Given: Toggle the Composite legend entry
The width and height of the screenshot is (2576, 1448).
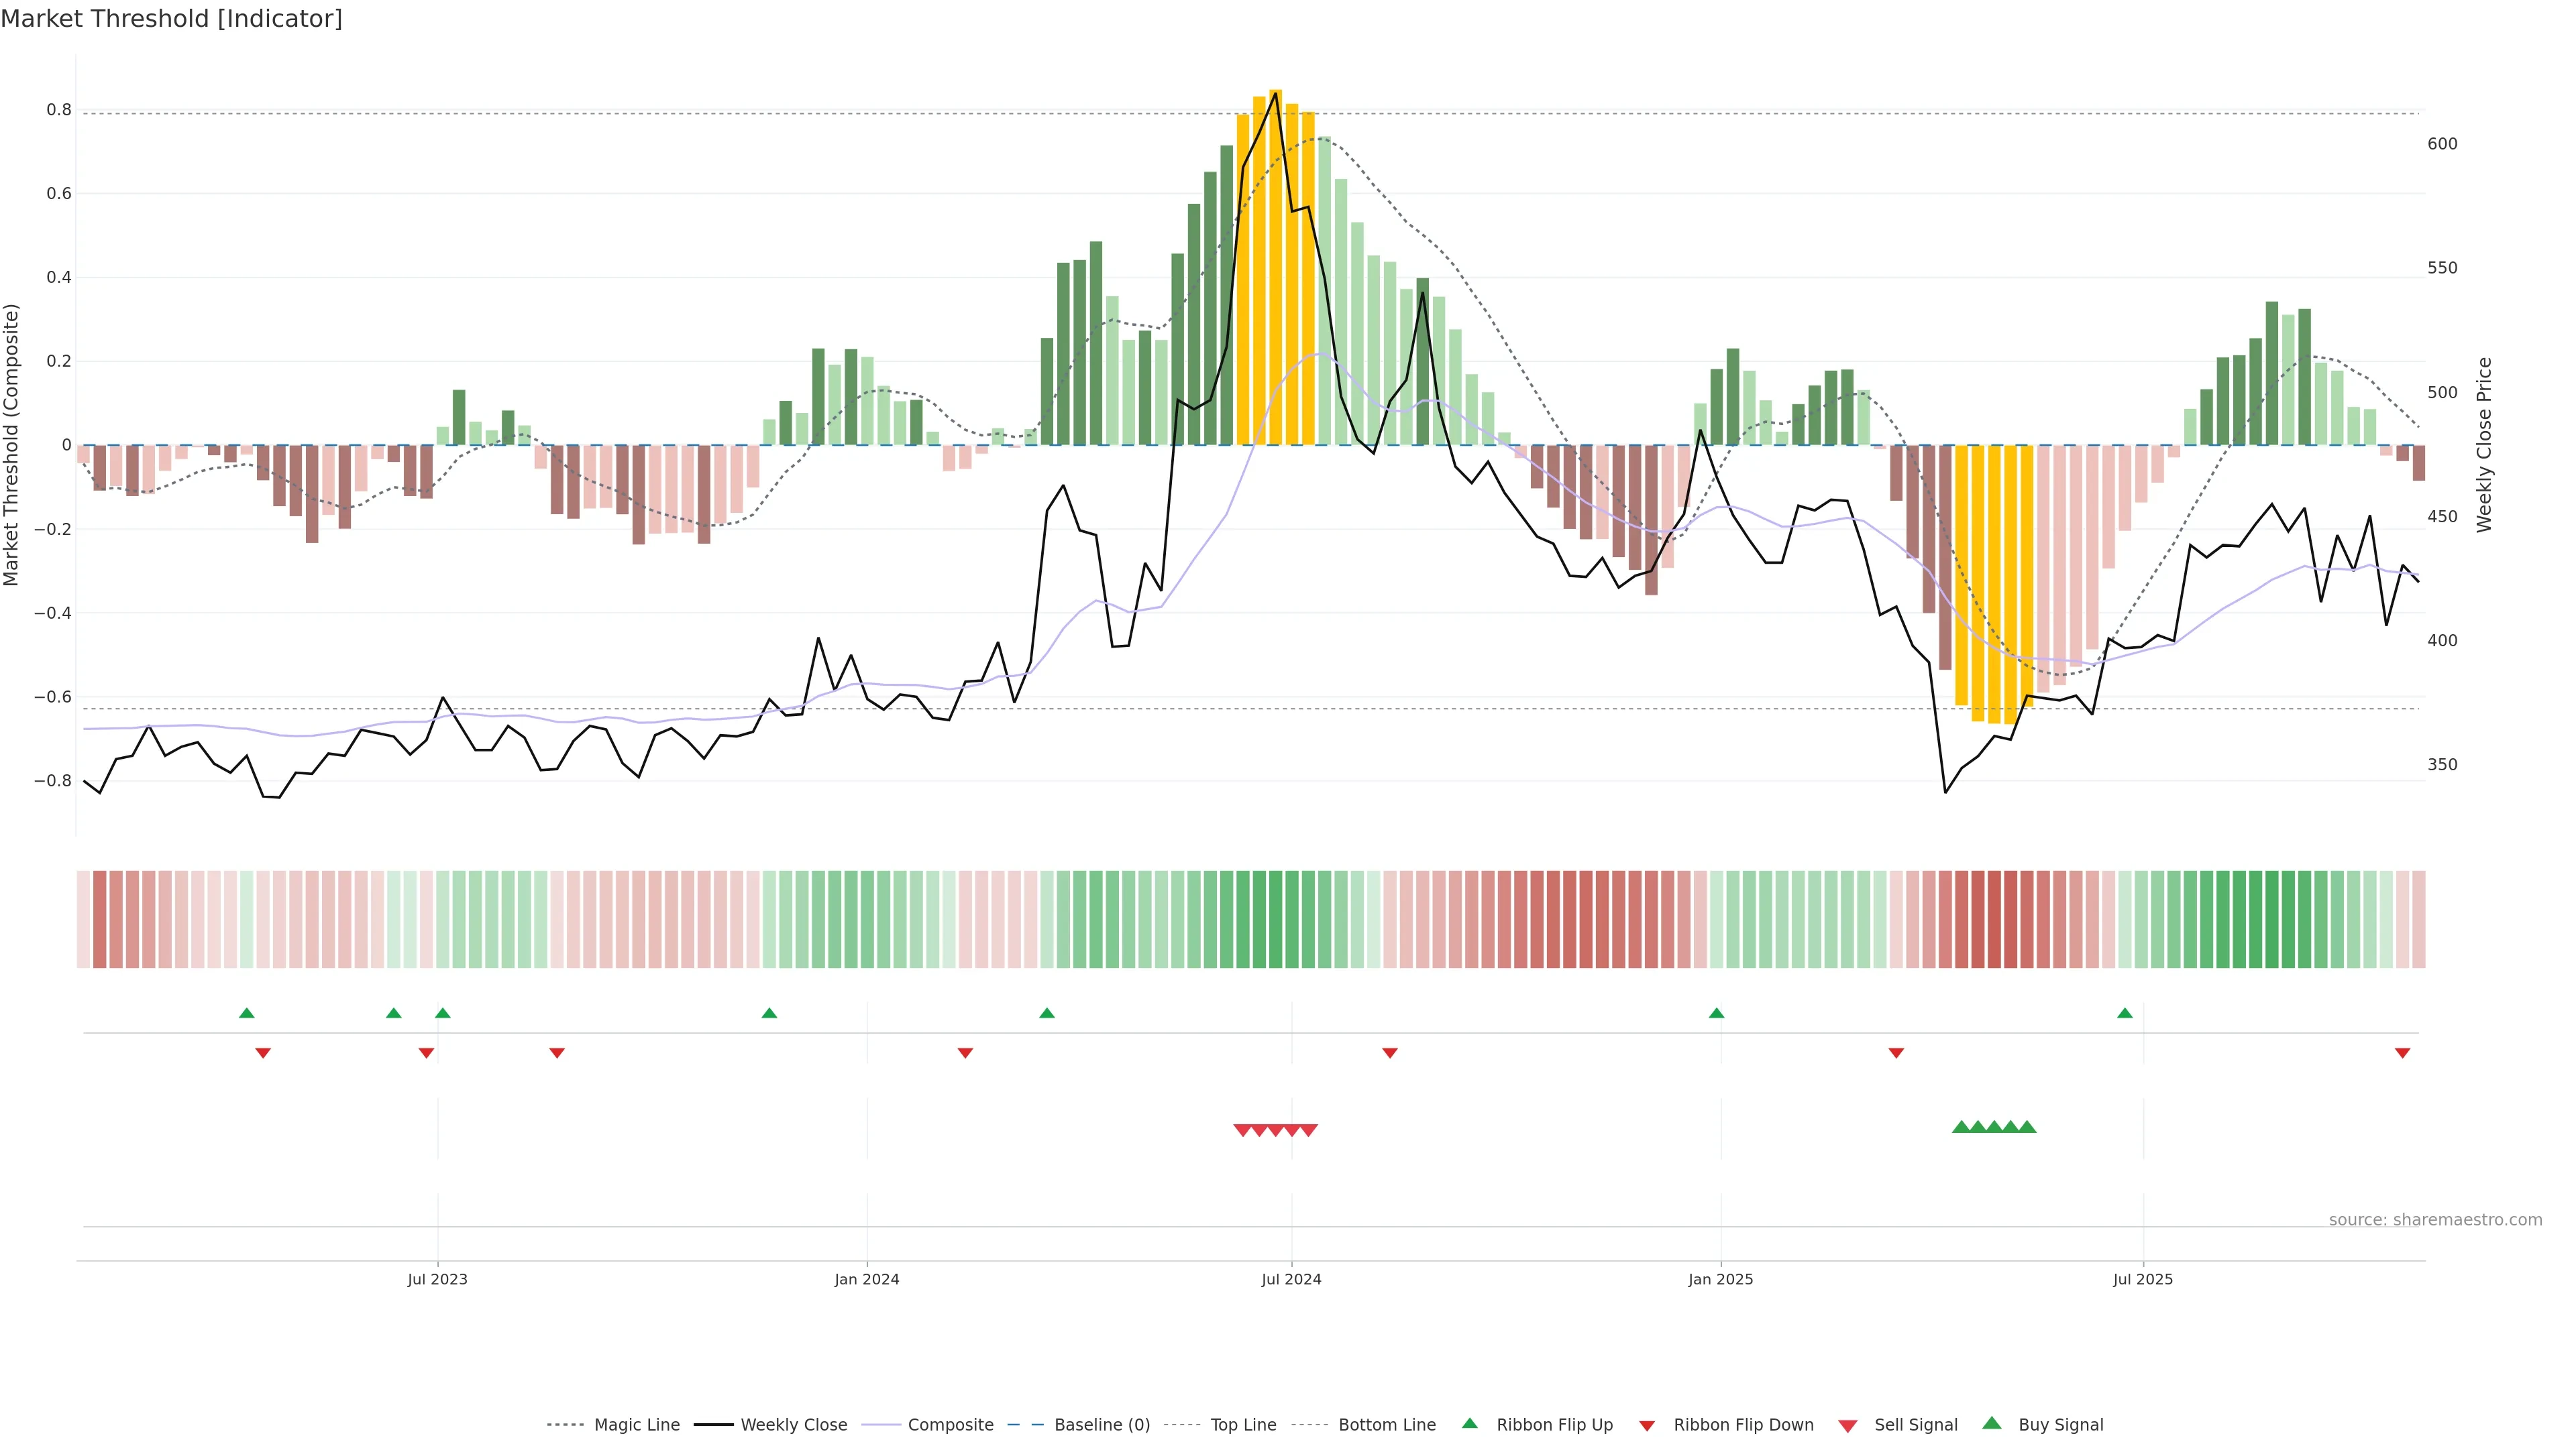Looking at the screenshot, I should 950,1425.
